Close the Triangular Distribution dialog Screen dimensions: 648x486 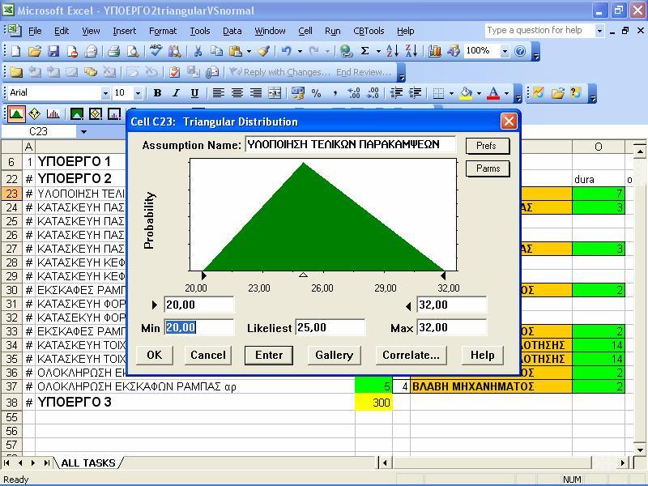tap(509, 122)
